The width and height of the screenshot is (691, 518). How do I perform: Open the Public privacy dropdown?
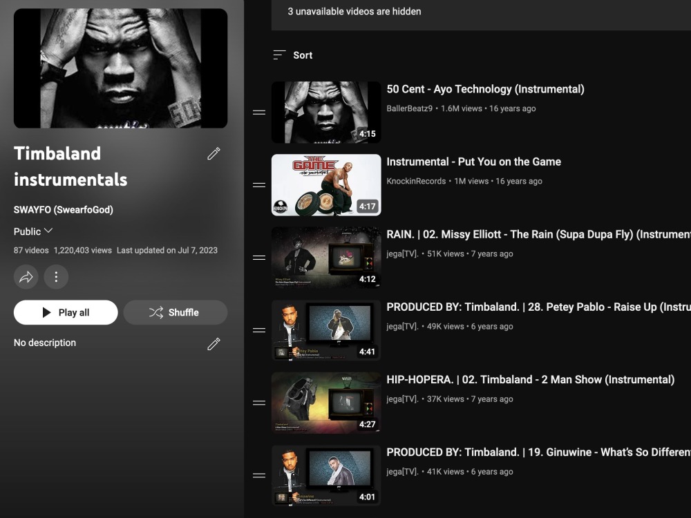[33, 231]
